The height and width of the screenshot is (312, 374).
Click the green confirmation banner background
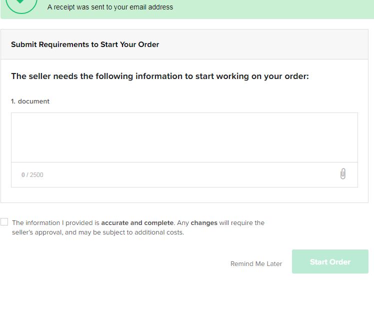pos(262,8)
